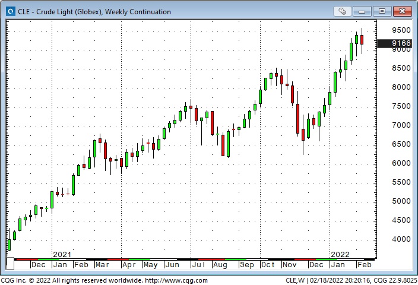Click the 7500 price axis label
The image size is (418, 285).
401,106
